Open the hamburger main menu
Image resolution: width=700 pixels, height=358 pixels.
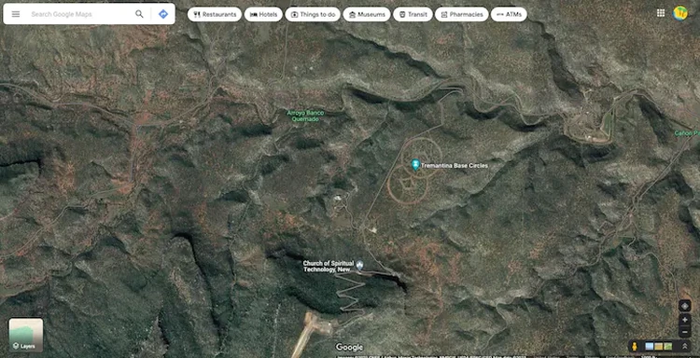tap(16, 14)
